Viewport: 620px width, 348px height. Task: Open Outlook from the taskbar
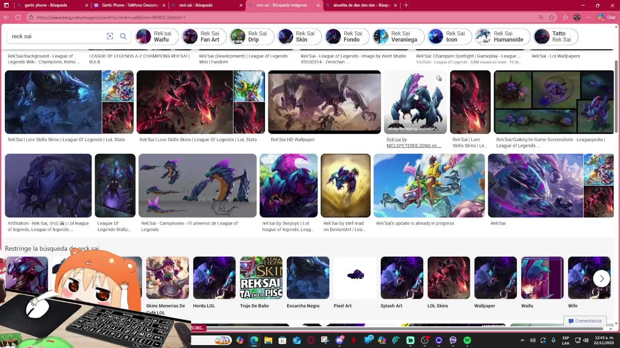click(x=296, y=340)
